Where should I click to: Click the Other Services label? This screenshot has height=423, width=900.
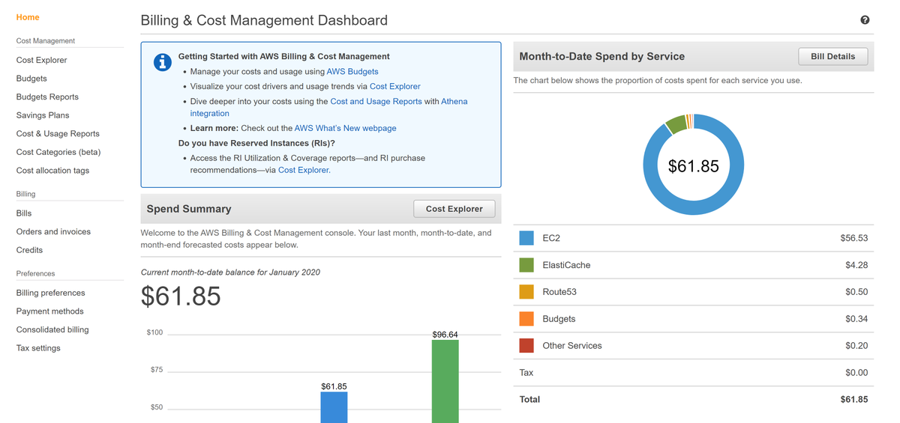click(x=572, y=346)
